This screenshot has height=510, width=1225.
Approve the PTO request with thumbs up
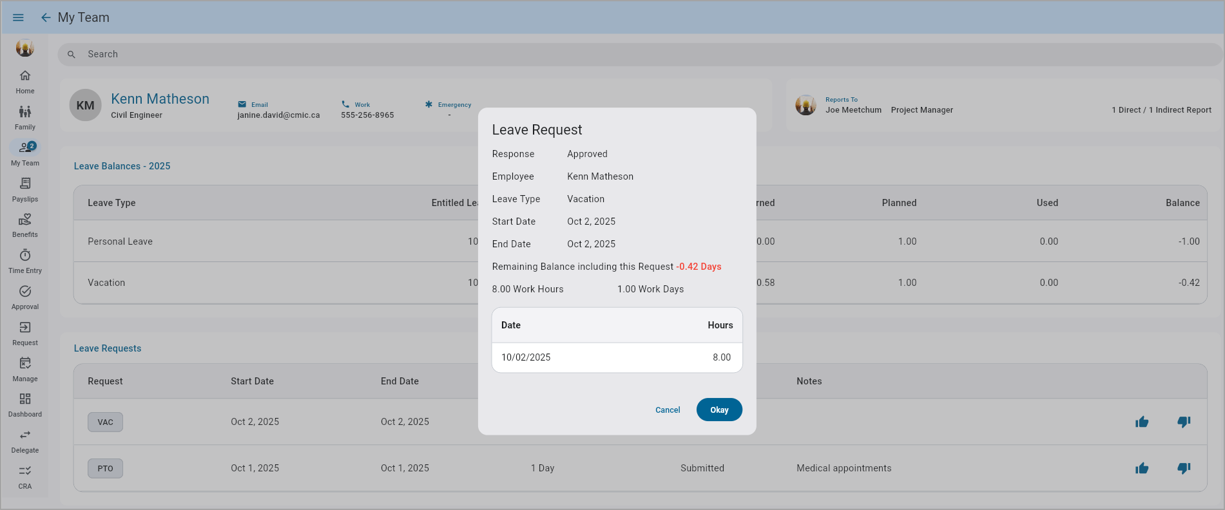pyautogui.click(x=1142, y=468)
